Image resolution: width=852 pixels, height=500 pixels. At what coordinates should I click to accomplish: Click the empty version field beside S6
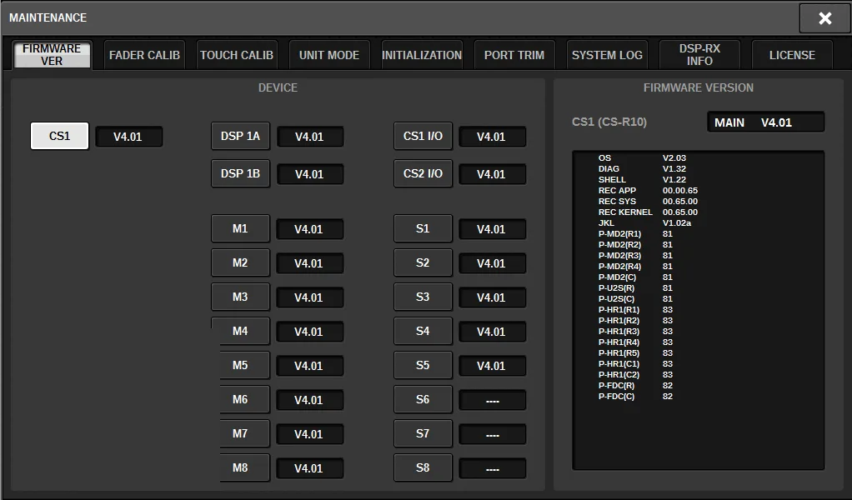pyautogui.click(x=493, y=401)
